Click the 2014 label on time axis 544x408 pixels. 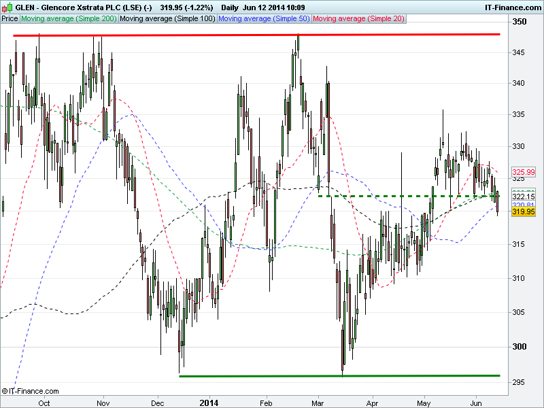209,402
